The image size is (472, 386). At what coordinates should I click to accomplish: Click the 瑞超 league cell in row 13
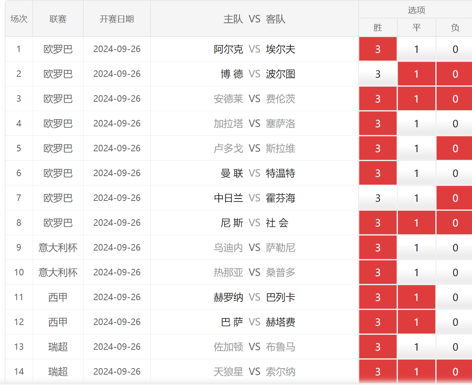tap(58, 347)
